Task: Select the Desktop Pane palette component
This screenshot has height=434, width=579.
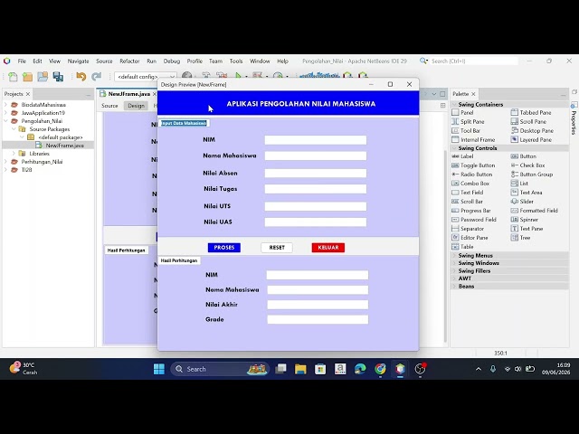Action: 532,130
